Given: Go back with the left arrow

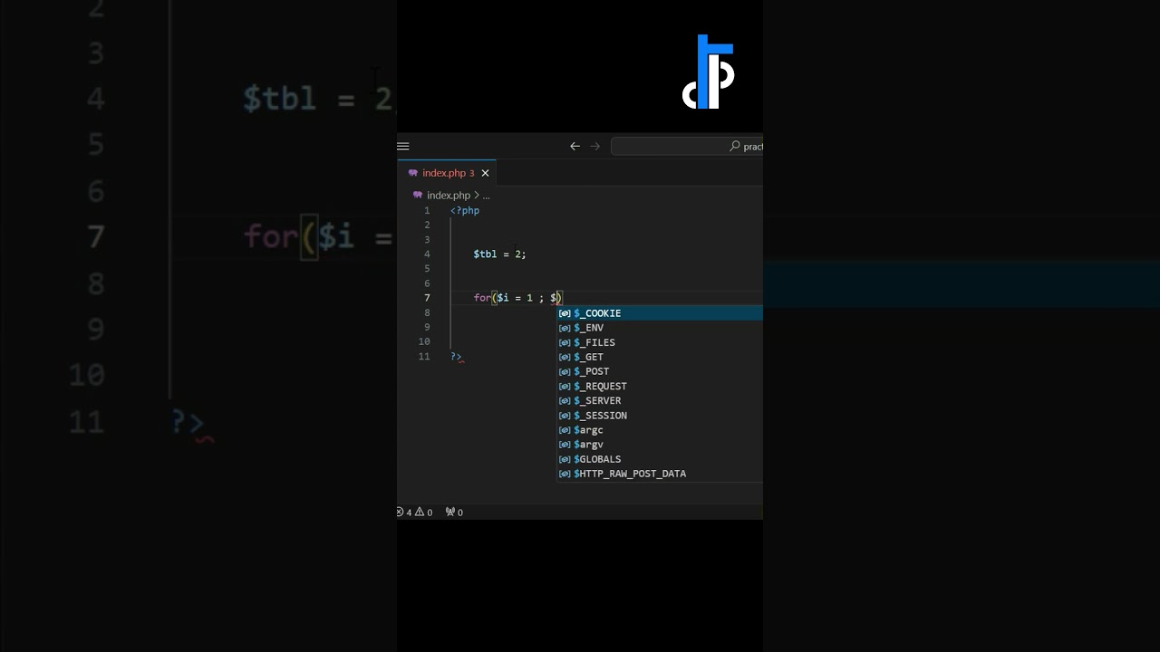Looking at the screenshot, I should [x=575, y=146].
